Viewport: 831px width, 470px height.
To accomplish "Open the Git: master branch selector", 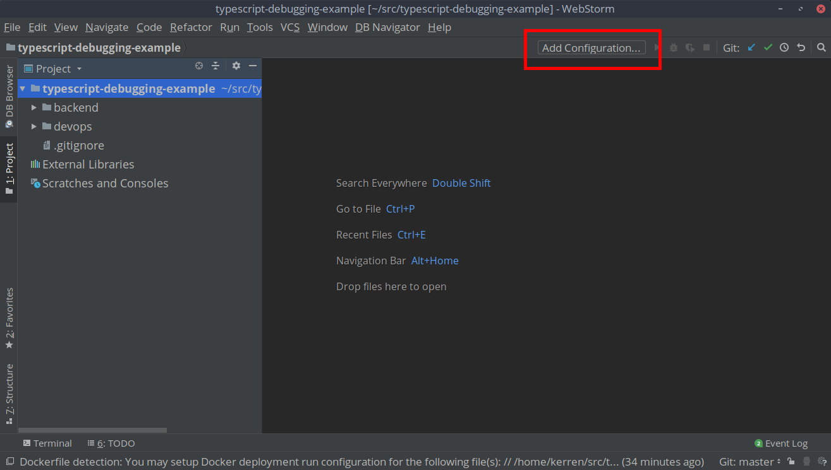I will (750, 462).
